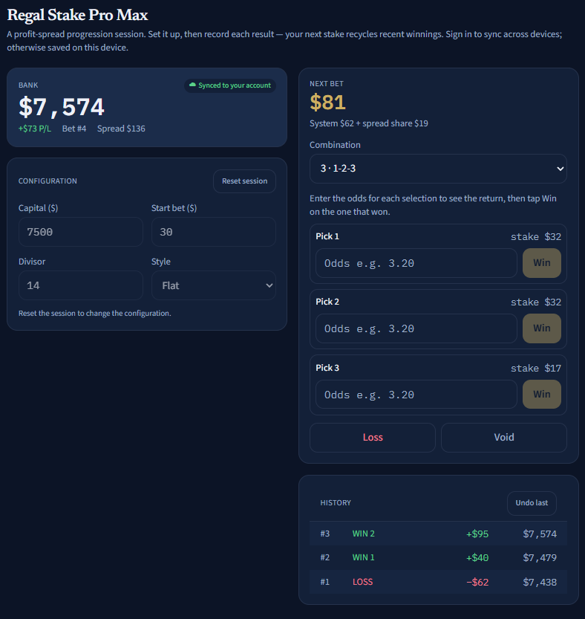585x619 pixels.
Task: Click the '$7,438' balance in history
Action: click(x=540, y=583)
